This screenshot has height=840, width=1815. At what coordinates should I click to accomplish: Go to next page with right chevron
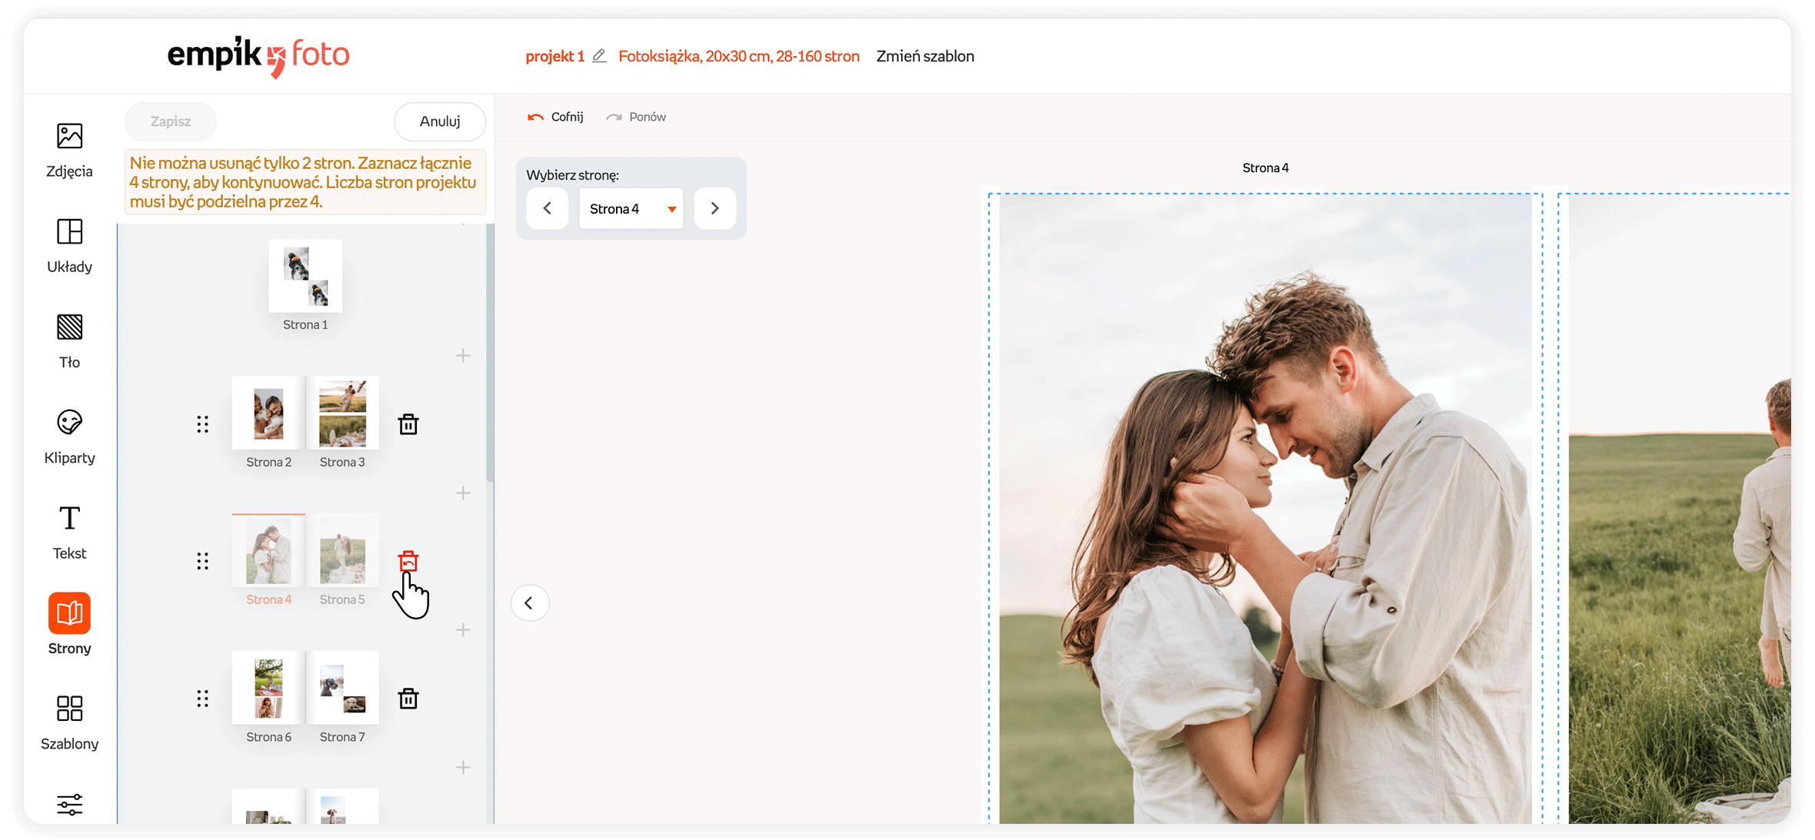[x=714, y=208]
